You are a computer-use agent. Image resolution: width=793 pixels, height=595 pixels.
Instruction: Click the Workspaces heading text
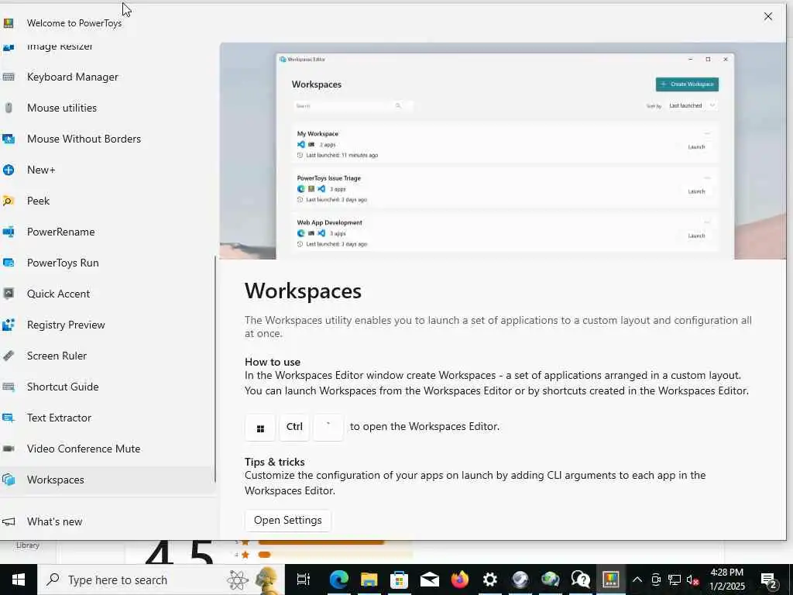(x=303, y=291)
